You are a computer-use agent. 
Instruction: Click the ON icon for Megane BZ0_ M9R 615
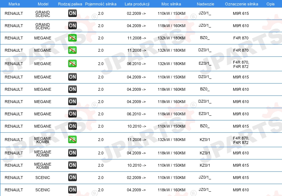pyautogui.click(x=72, y=126)
